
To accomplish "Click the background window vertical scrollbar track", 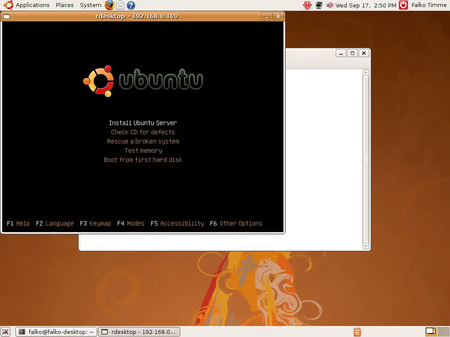I will pos(366,159).
